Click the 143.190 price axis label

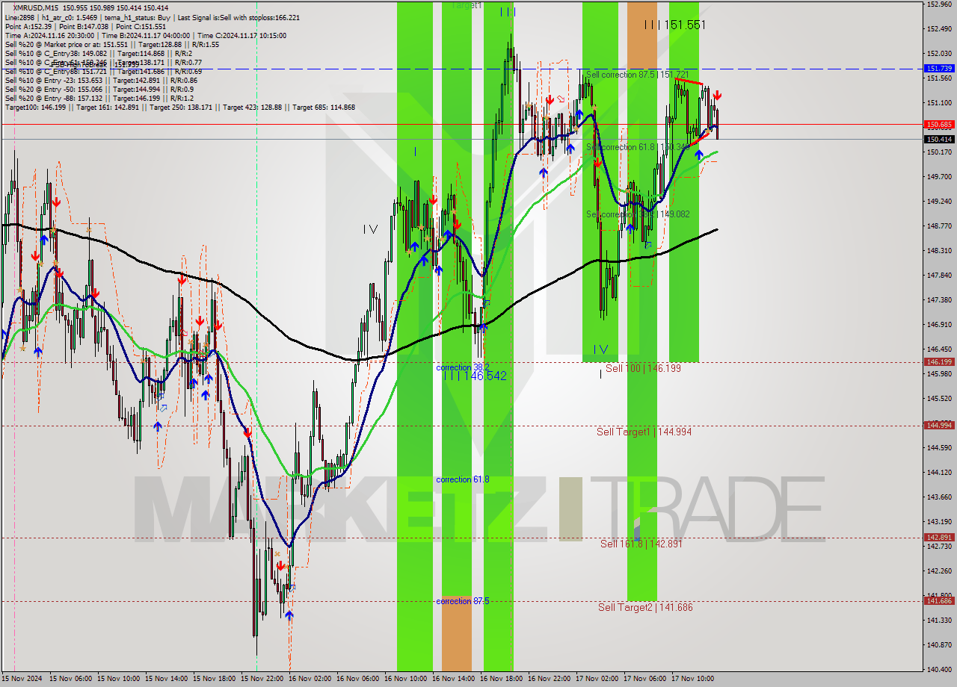tap(939, 521)
